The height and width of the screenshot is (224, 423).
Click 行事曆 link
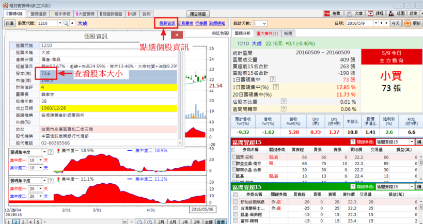(201, 23)
